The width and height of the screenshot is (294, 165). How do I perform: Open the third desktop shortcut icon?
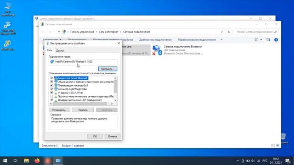[x=8, y=45]
